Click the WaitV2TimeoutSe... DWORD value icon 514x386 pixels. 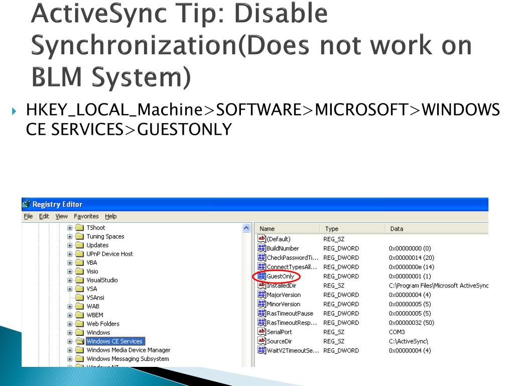click(262, 350)
